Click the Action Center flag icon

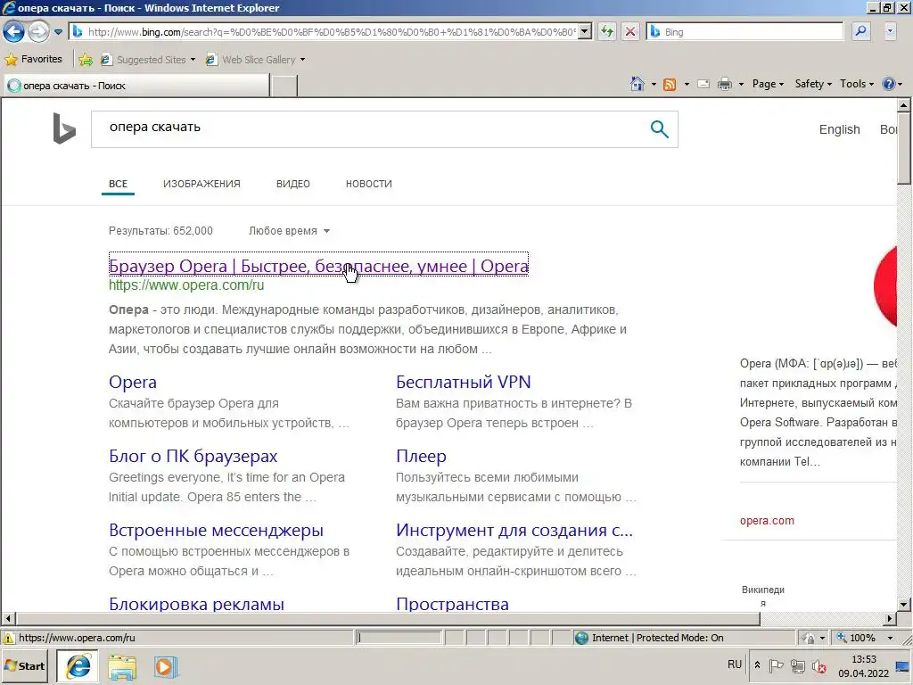click(776, 665)
